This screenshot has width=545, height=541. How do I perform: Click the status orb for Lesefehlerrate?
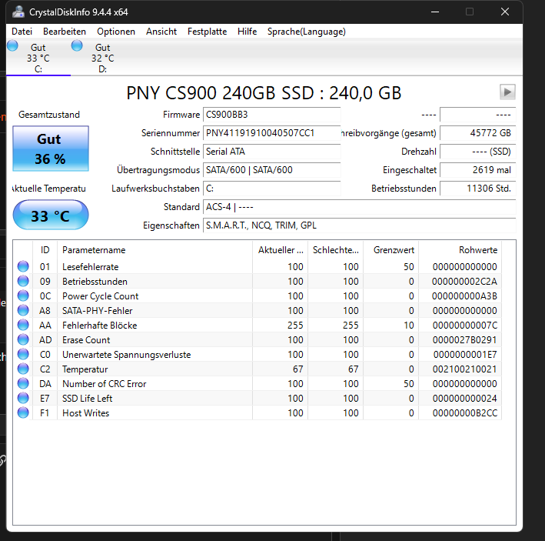click(23, 266)
